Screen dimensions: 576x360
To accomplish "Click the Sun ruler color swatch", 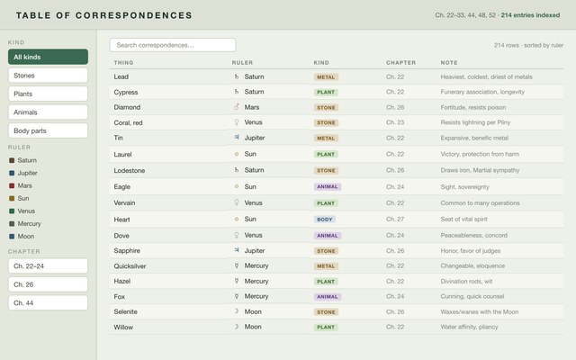I will point(12,198).
